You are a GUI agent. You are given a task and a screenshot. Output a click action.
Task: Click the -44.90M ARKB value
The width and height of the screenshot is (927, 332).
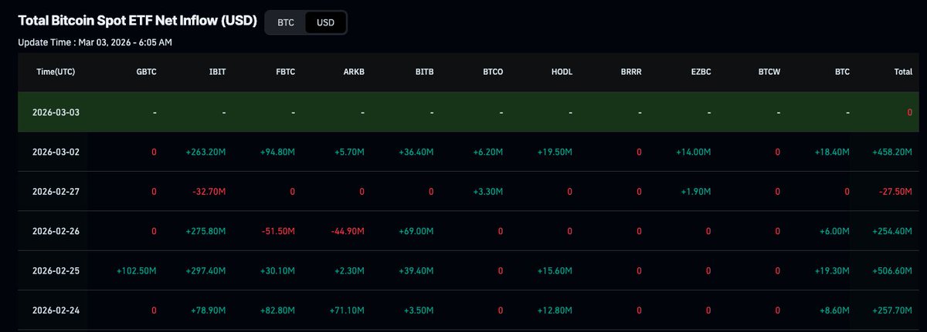[x=348, y=231]
